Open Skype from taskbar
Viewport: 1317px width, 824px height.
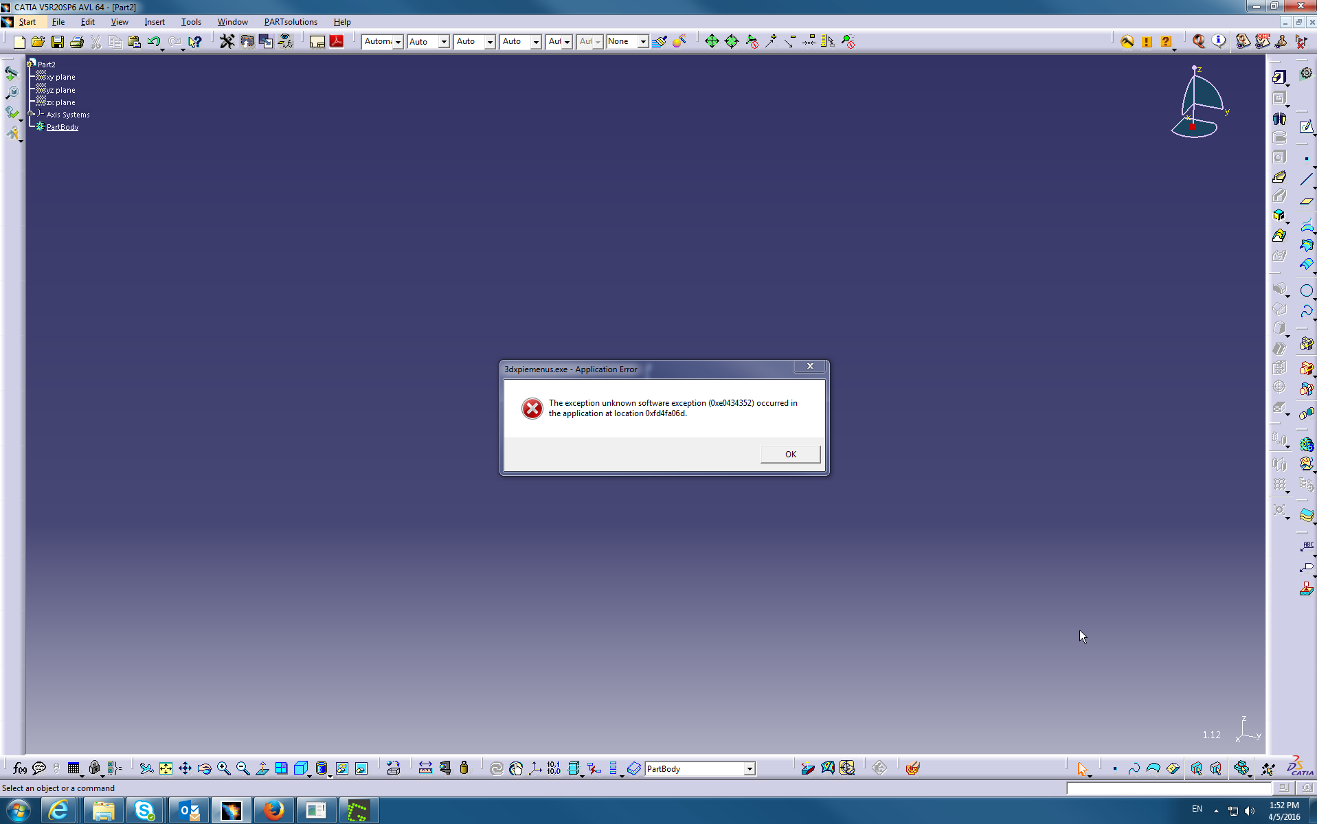coord(144,811)
